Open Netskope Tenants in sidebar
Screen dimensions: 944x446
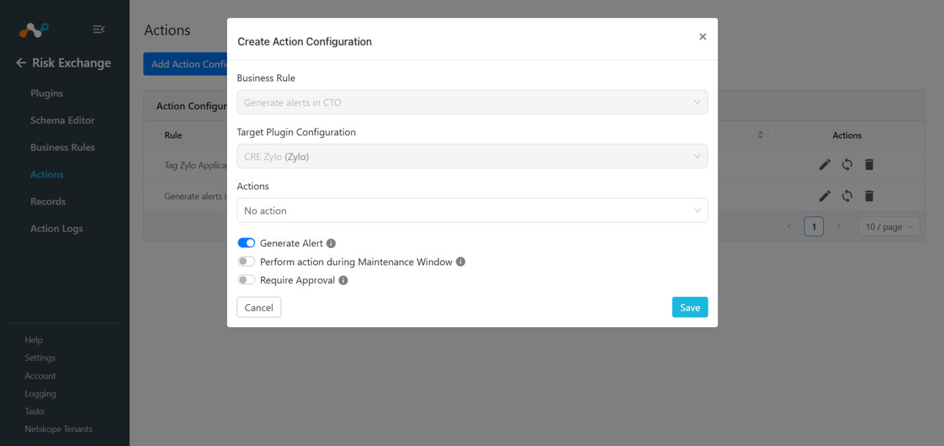(x=59, y=429)
